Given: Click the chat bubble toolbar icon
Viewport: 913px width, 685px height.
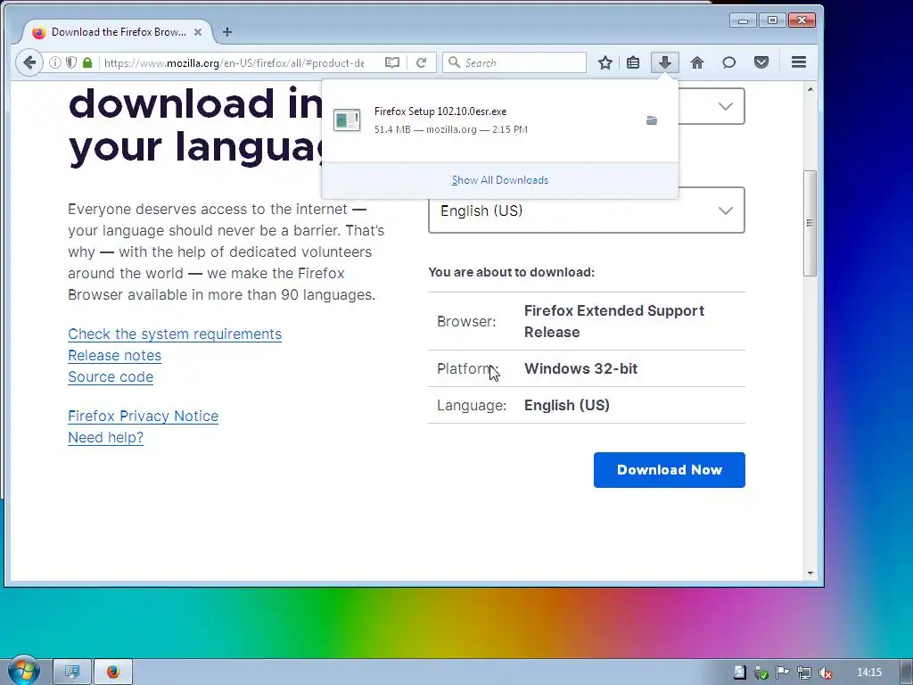Looking at the screenshot, I should 728,62.
